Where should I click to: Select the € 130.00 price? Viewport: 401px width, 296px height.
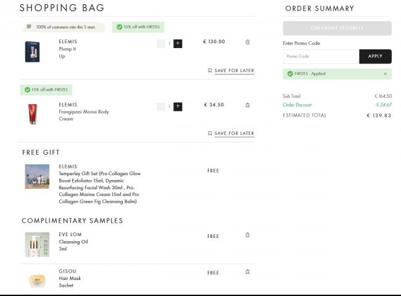click(214, 42)
